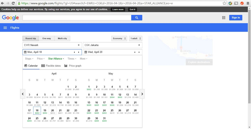This screenshot has width=251, height=129.
Task: Expand the Times filter
Action: click(x=72, y=59)
